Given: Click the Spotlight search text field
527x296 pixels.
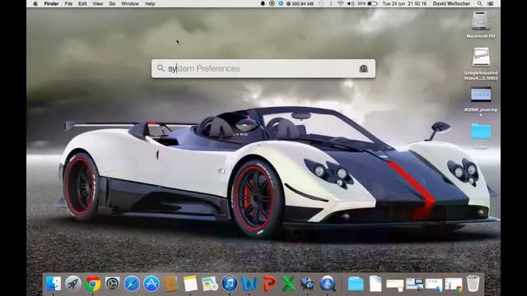Looking at the screenshot, I should click(x=263, y=68).
